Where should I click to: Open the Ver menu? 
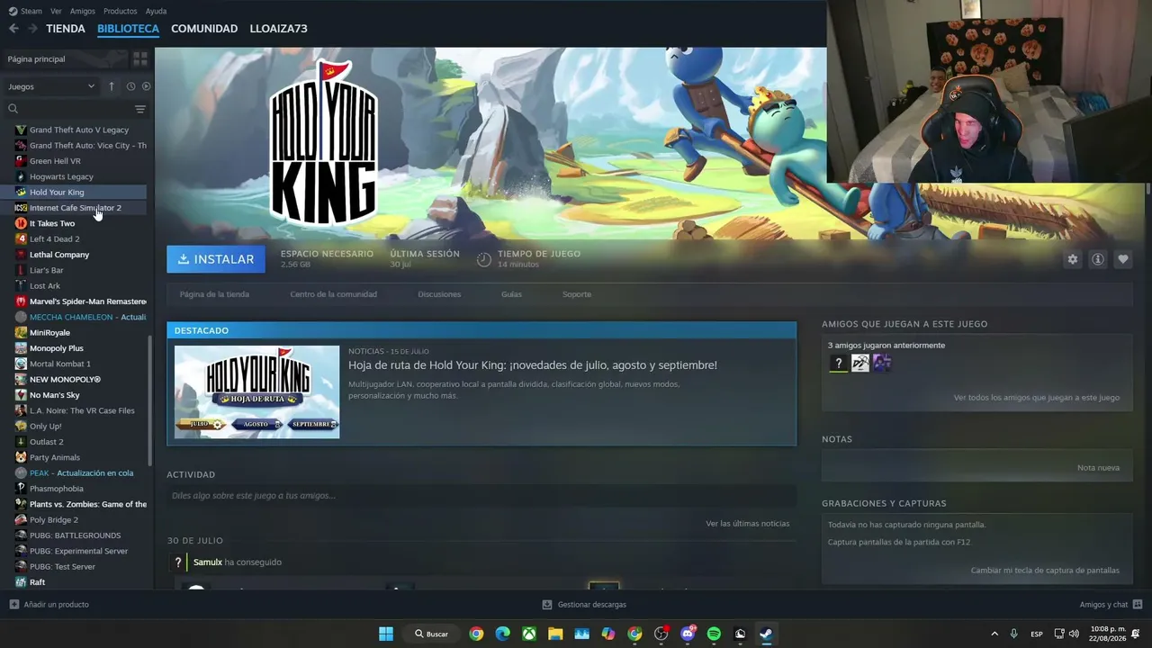[x=57, y=11]
